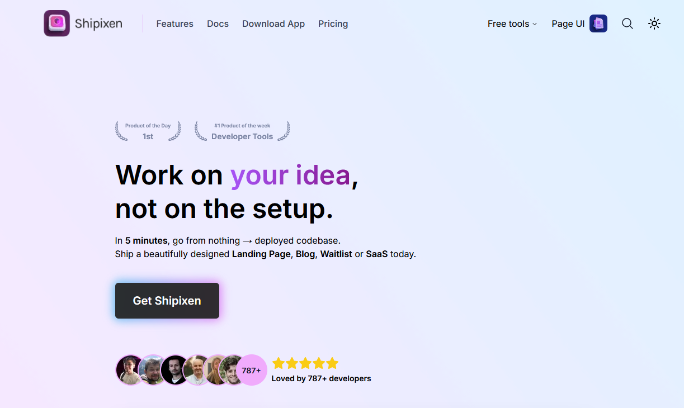Go to the Docs page

tap(218, 23)
